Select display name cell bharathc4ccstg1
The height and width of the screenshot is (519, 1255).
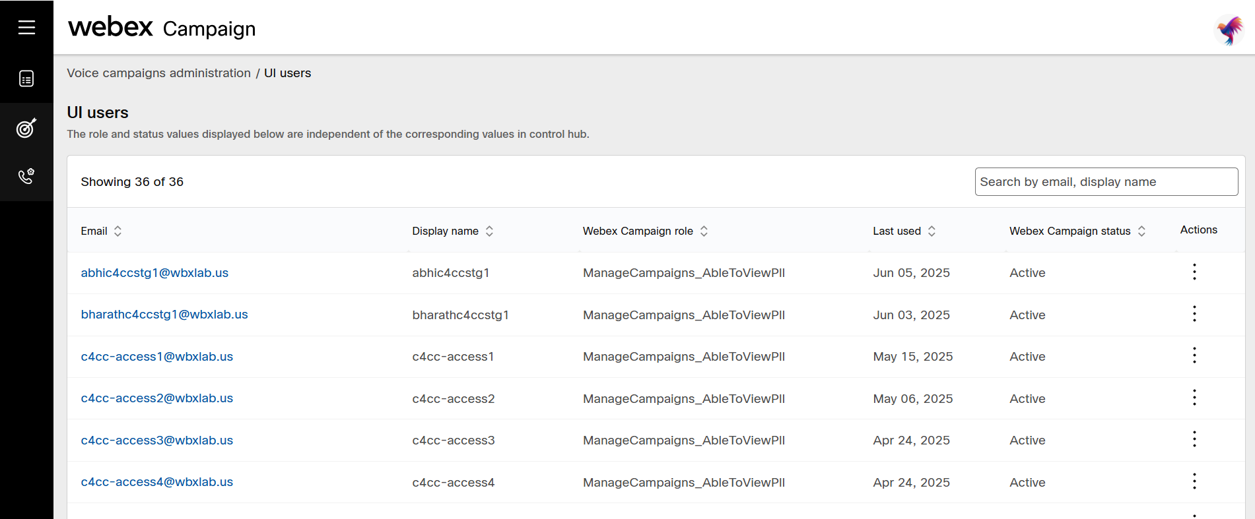[460, 315]
